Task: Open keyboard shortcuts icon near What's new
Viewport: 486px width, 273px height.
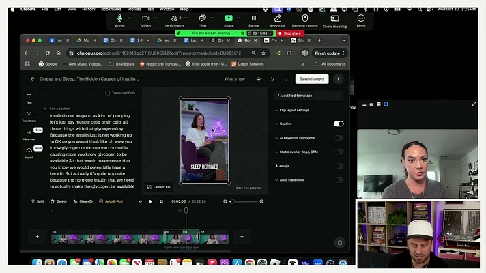Action: 259,78
